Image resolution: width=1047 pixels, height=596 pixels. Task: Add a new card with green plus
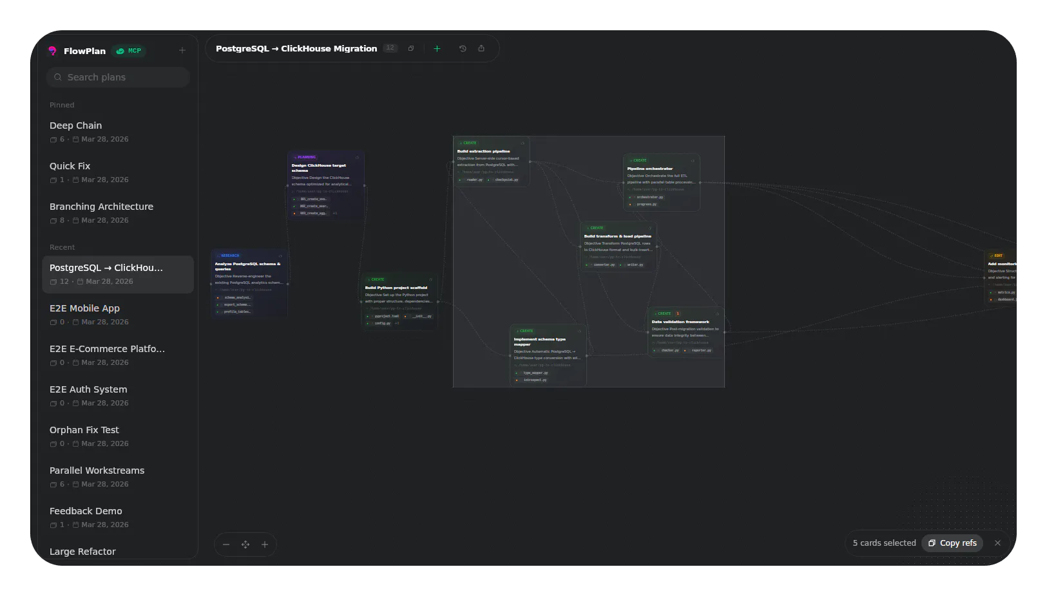(x=437, y=48)
